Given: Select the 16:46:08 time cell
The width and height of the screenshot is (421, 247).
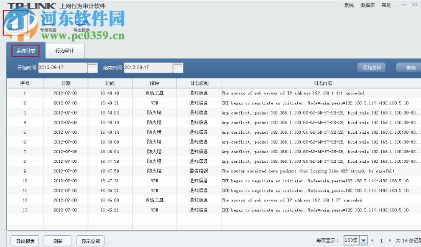Looking at the screenshot, I should click(x=110, y=200).
